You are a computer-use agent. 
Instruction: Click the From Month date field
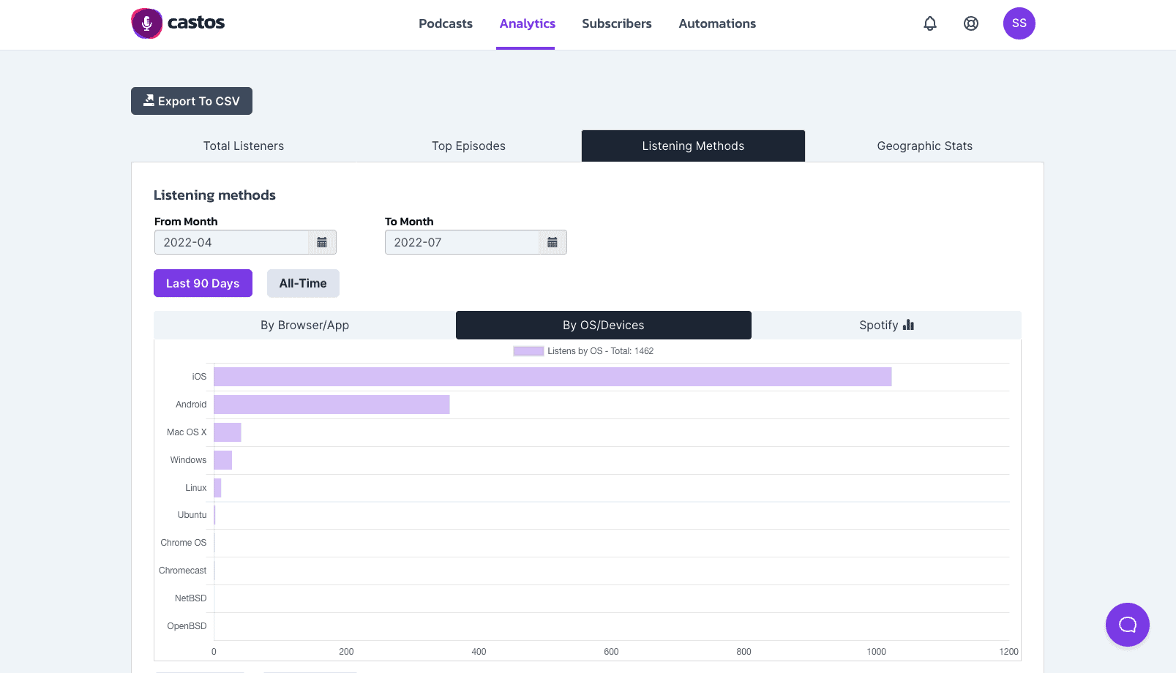(231, 242)
